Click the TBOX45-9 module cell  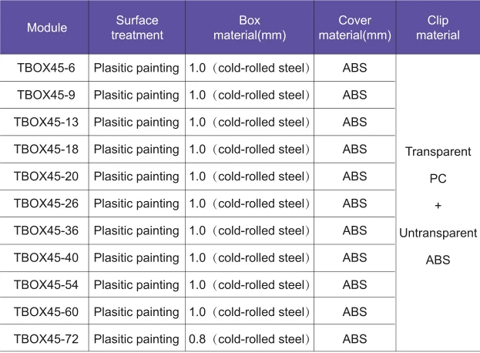[x=46, y=95]
